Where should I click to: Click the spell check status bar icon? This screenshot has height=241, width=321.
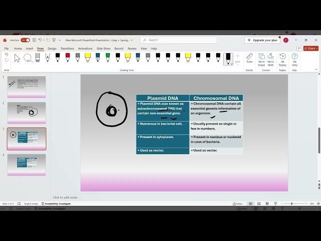coord(19,204)
